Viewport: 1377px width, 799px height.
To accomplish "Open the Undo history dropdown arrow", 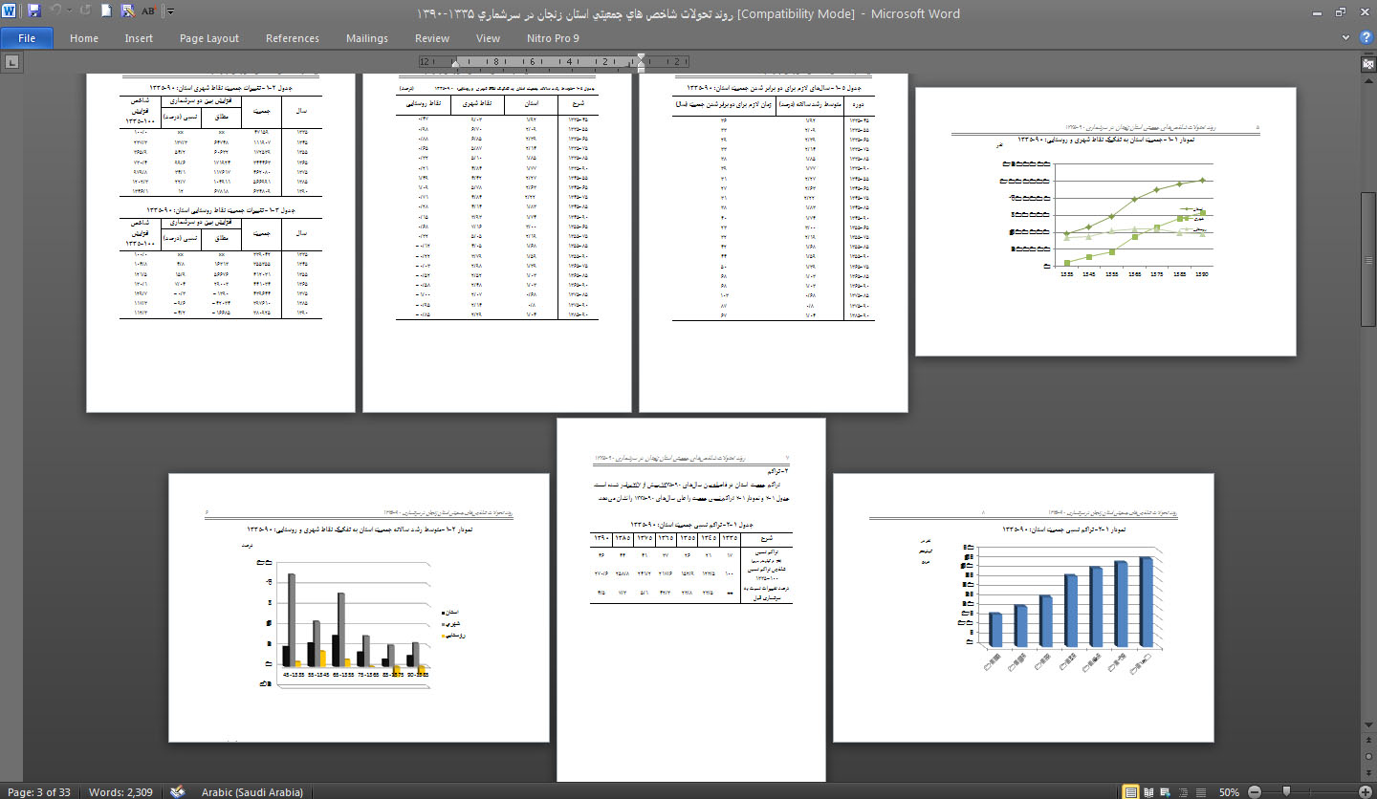I will tap(71, 12).
